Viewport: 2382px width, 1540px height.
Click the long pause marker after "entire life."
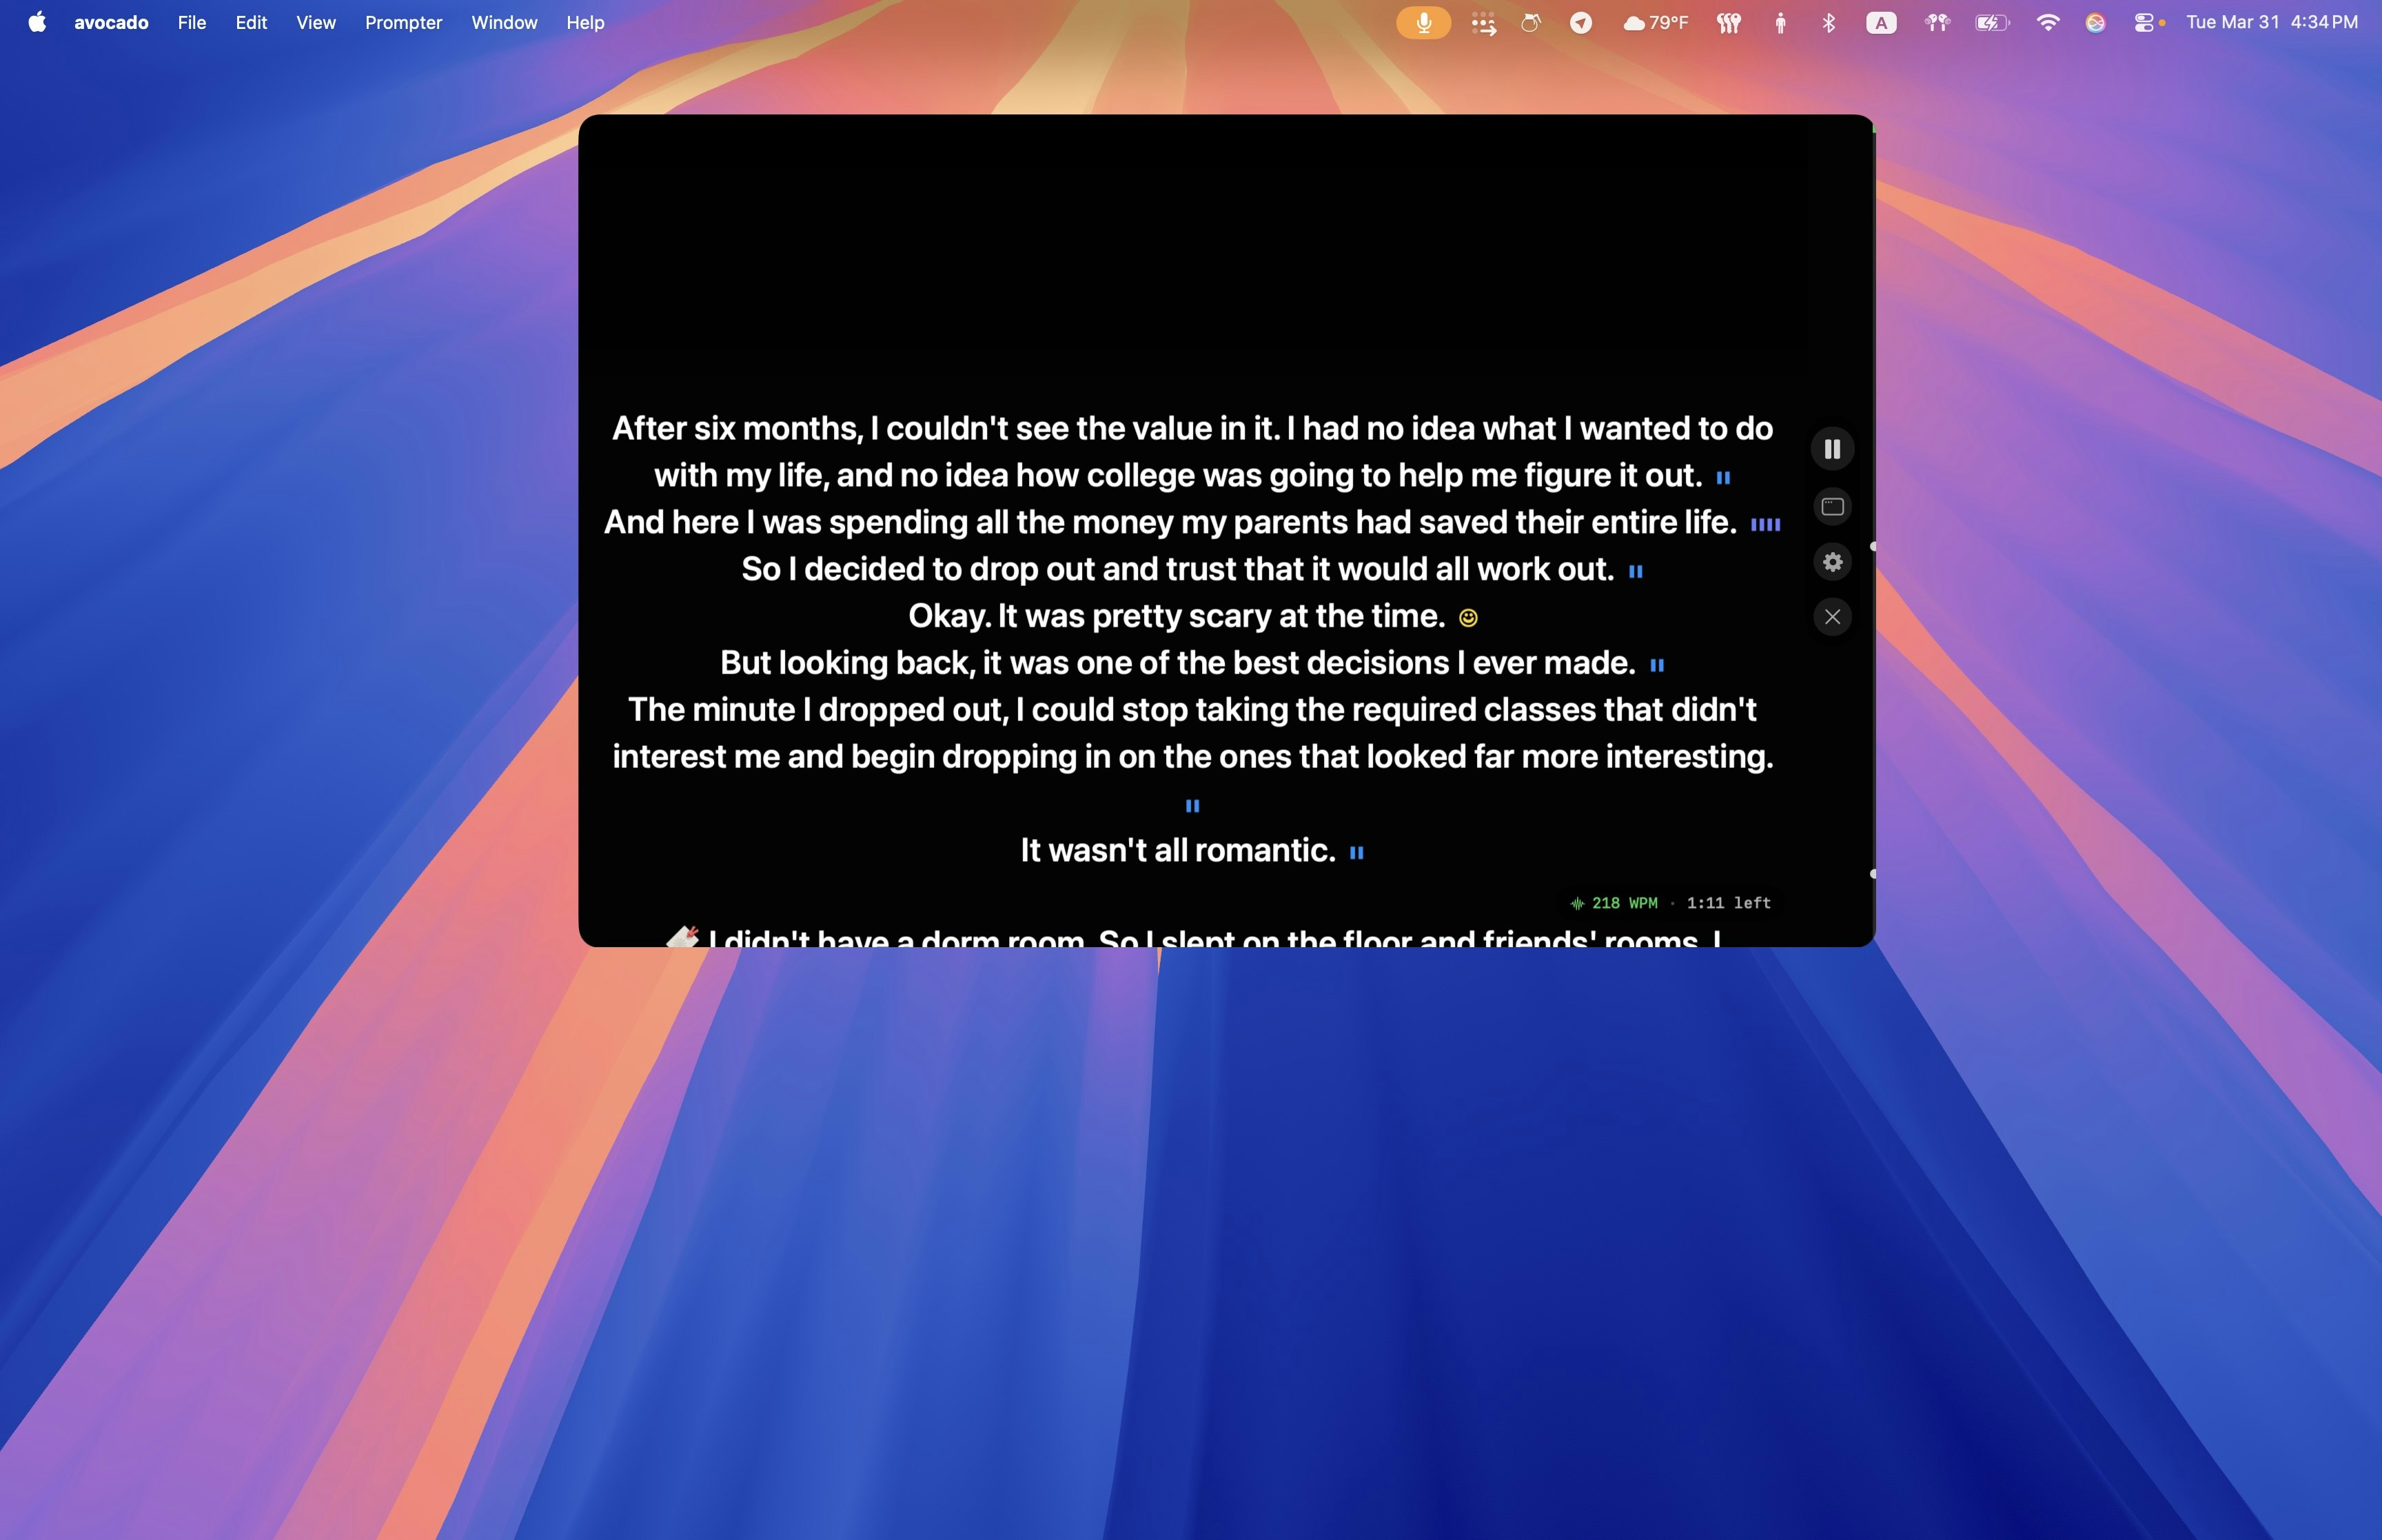[1765, 523]
